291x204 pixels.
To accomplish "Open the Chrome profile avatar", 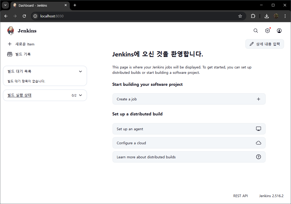I will (276, 16).
